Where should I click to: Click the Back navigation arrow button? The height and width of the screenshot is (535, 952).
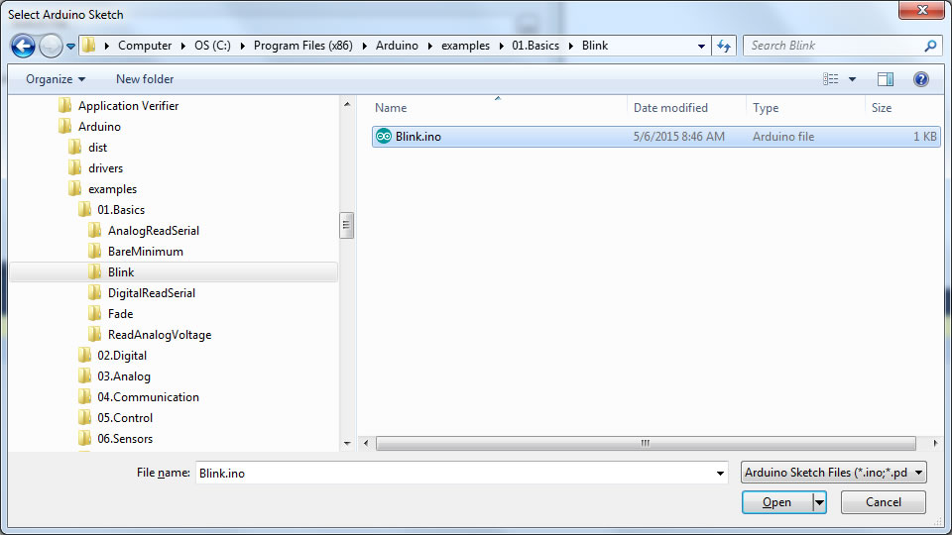[23, 46]
